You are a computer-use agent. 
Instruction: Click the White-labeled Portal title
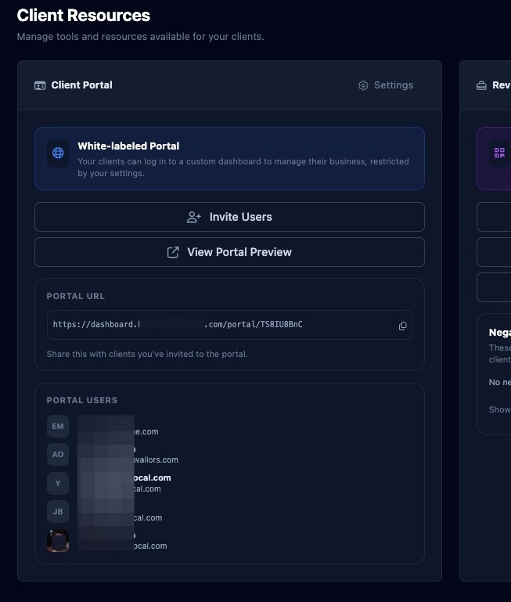pyautogui.click(x=128, y=146)
